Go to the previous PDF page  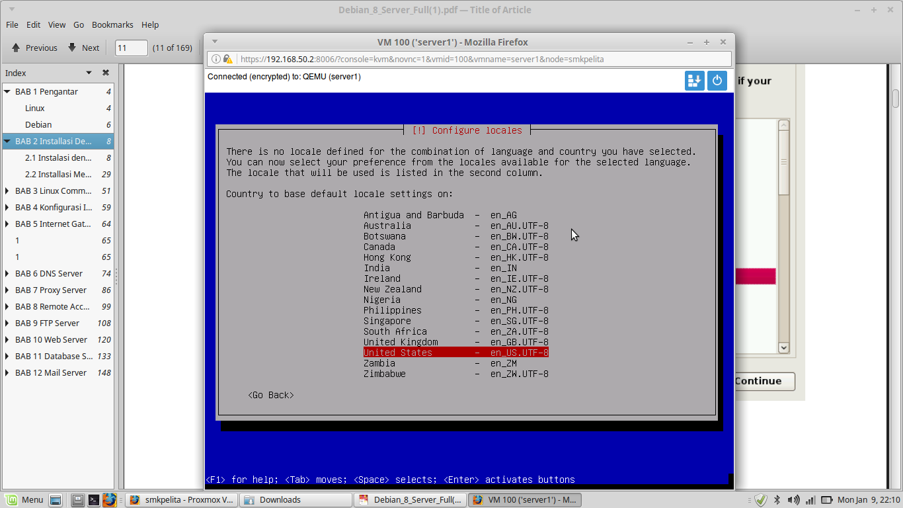tap(34, 48)
